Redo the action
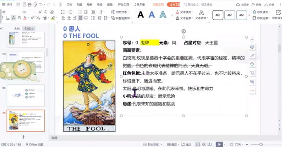 pyautogui.click(x=49, y=4)
